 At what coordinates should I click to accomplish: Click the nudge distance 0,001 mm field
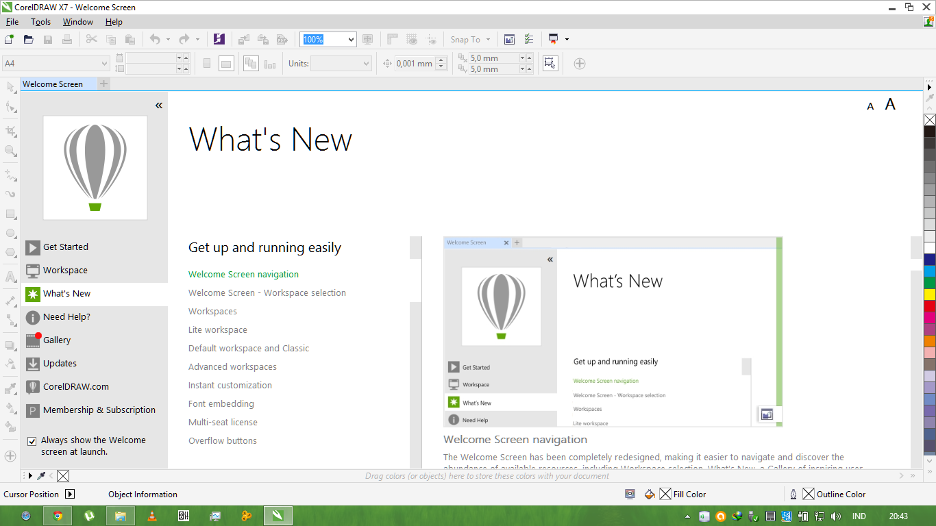tap(415, 64)
